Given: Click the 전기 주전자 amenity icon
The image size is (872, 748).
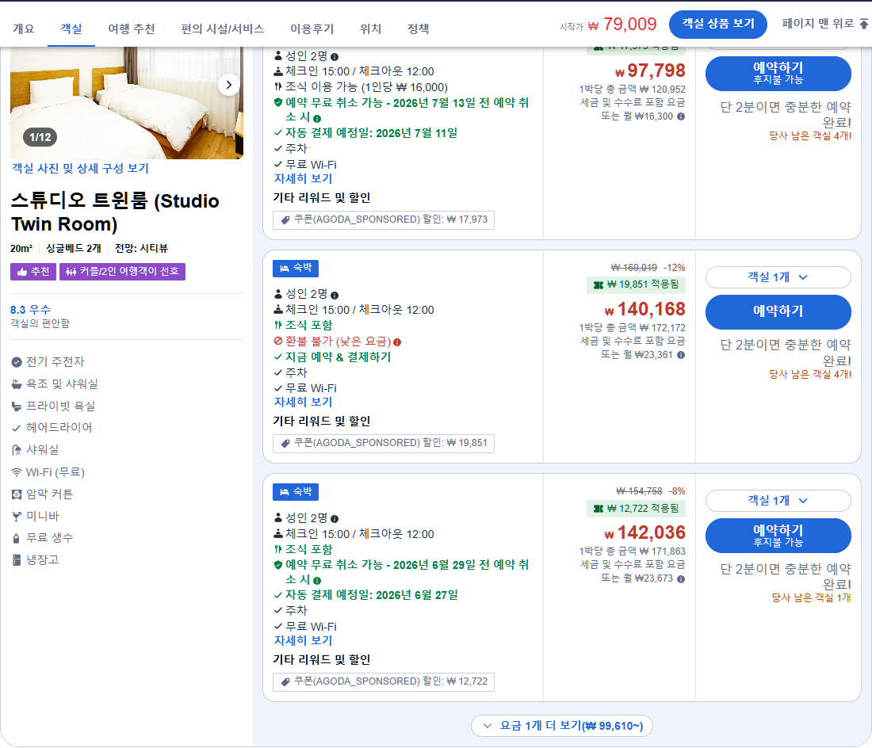Looking at the screenshot, I should (x=17, y=362).
